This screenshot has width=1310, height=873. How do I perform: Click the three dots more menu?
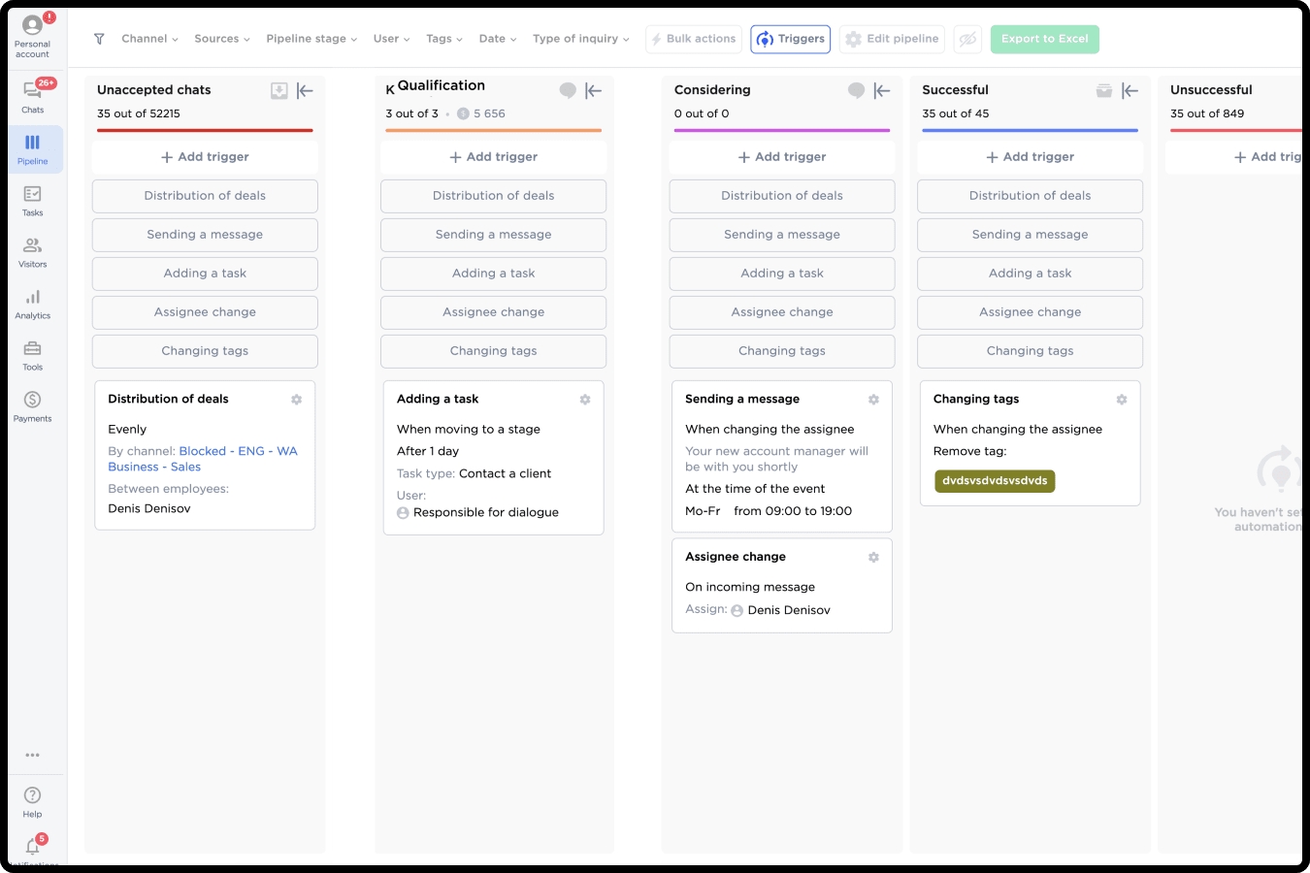pyautogui.click(x=32, y=755)
